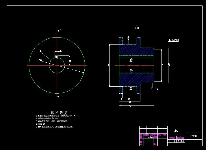Screen dimensions: 206x150
Task: Click the circled datum A symbol
Action: pos(129,38)
